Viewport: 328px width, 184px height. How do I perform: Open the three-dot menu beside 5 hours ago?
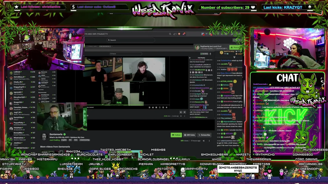pyautogui.click(x=209, y=141)
